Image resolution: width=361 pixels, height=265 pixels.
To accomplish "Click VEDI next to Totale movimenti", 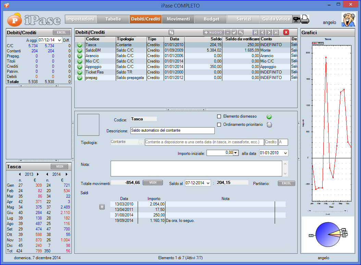I will [152, 183].
